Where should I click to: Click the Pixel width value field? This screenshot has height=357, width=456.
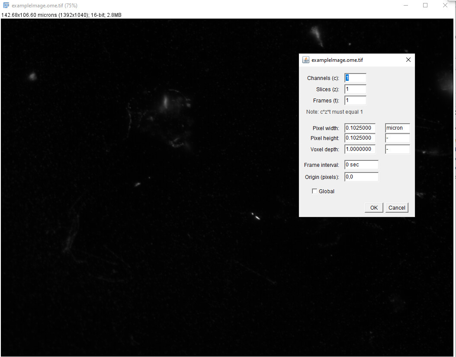(x=360, y=127)
